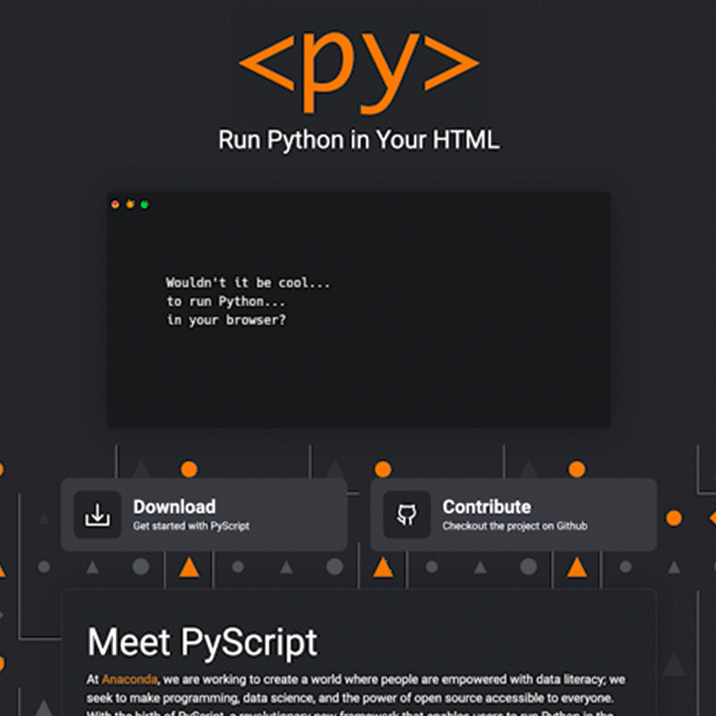
Task: Click "Checkout the project on Github" subtitle
Action: click(x=515, y=526)
